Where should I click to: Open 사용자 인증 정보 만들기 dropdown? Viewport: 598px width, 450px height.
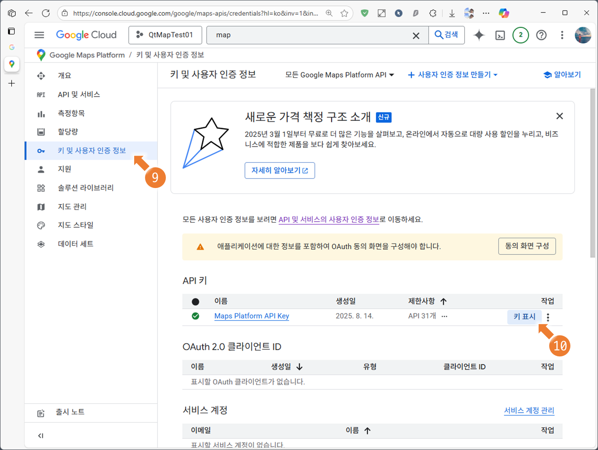pos(453,75)
